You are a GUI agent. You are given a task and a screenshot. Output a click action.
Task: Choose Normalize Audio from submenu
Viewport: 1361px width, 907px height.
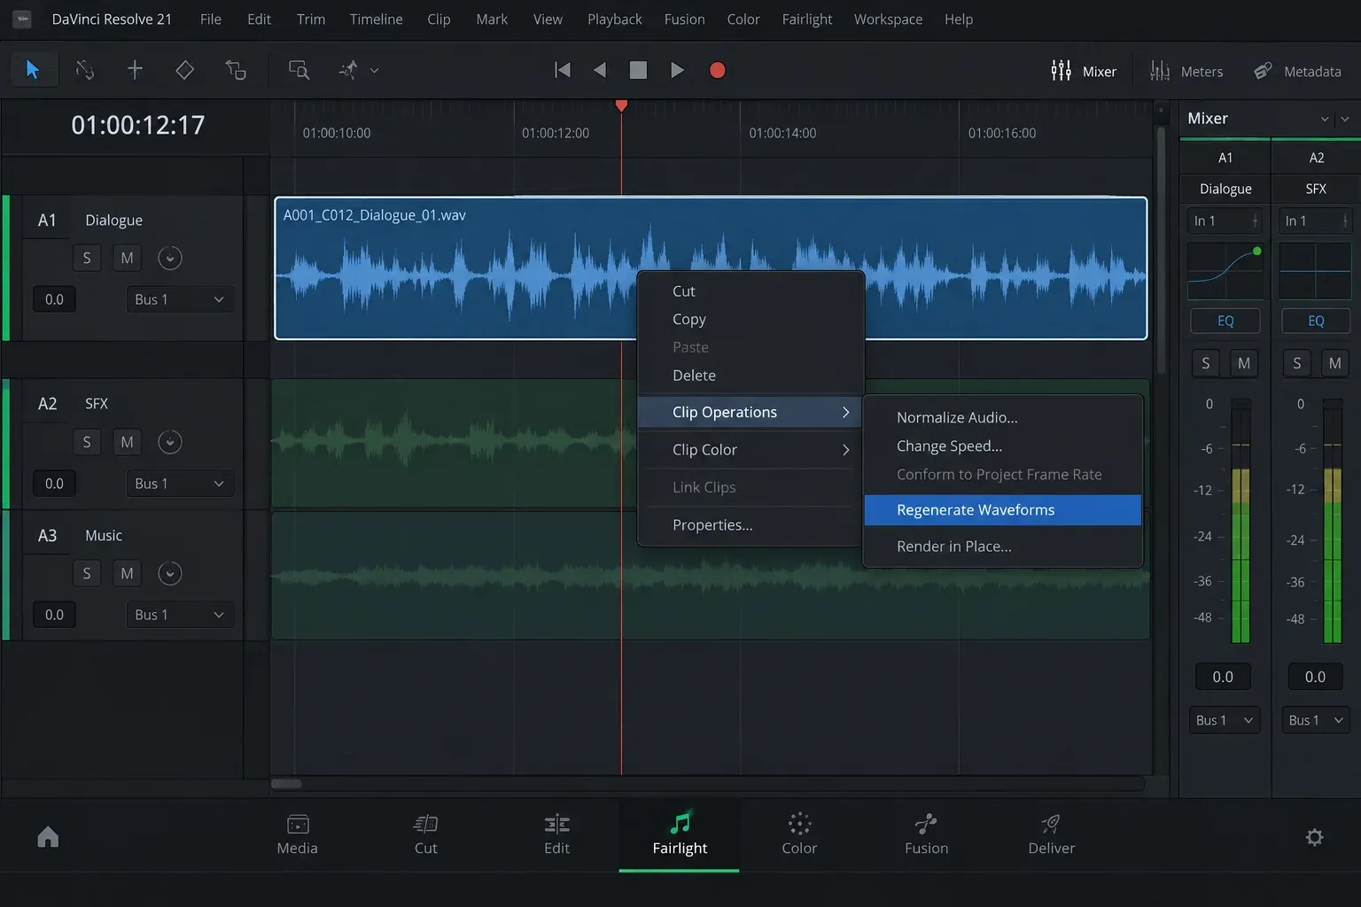pyautogui.click(x=1002, y=417)
